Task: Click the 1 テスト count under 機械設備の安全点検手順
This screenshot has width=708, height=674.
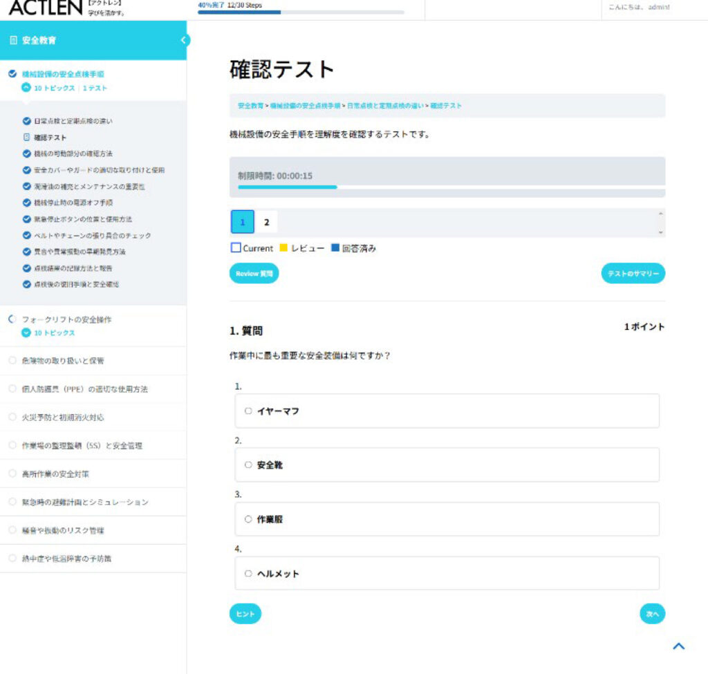Action: [x=95, y=88]
